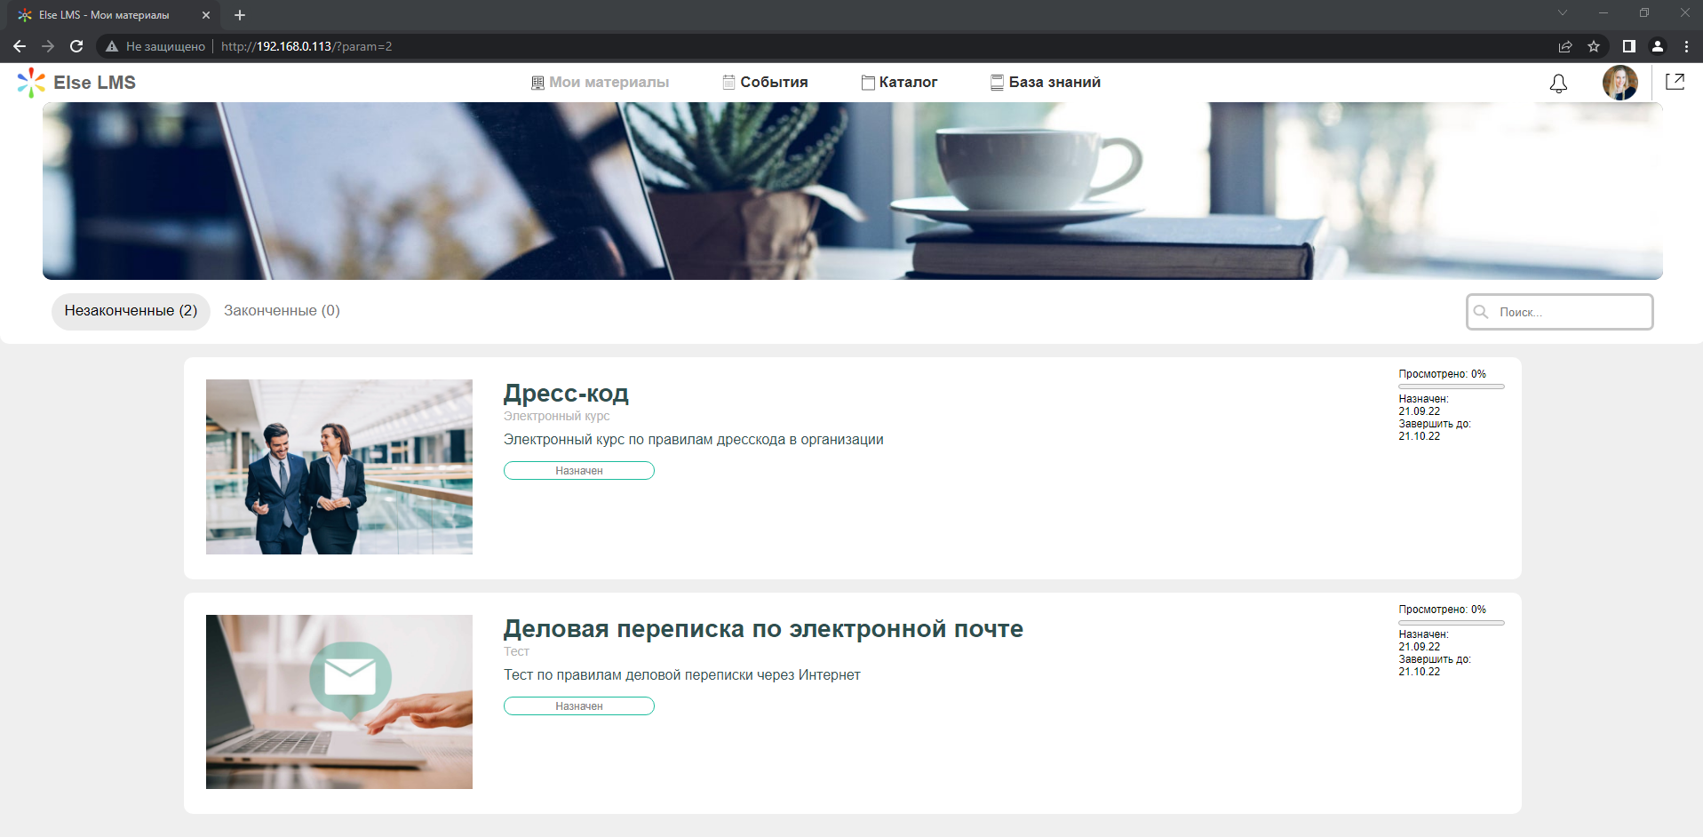Click the browser share page icon
The height and width of the screenshot is (837, 1703).
(x=1565, y=46)
